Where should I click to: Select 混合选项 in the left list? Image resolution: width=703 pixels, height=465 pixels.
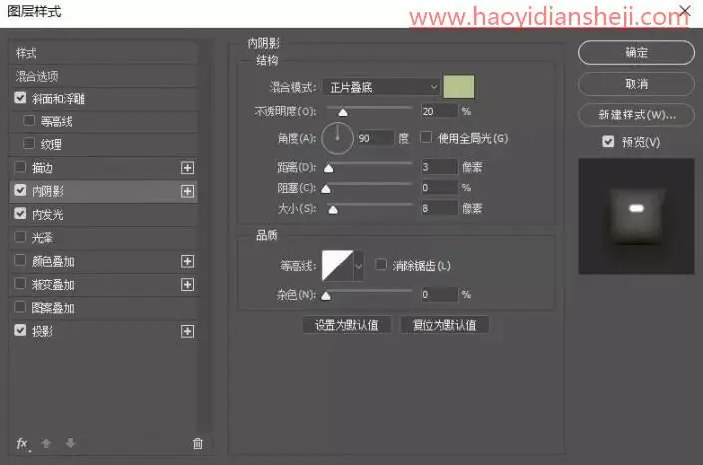(x=104, y=76)
